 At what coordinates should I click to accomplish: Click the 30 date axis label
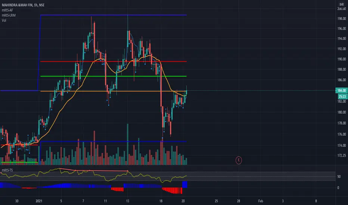coord(17,201)
